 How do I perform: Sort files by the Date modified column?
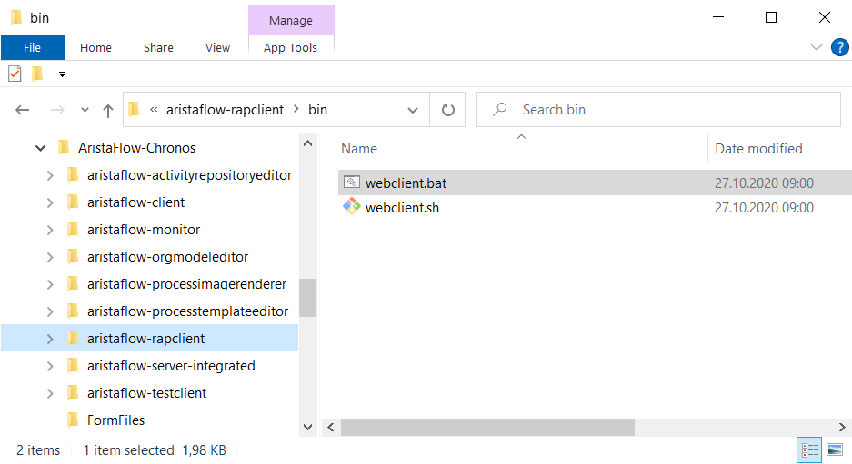point(758,149)
